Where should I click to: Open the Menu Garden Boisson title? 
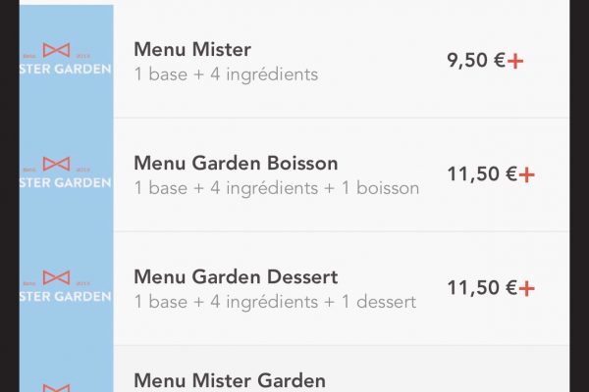tap(236, 164)
